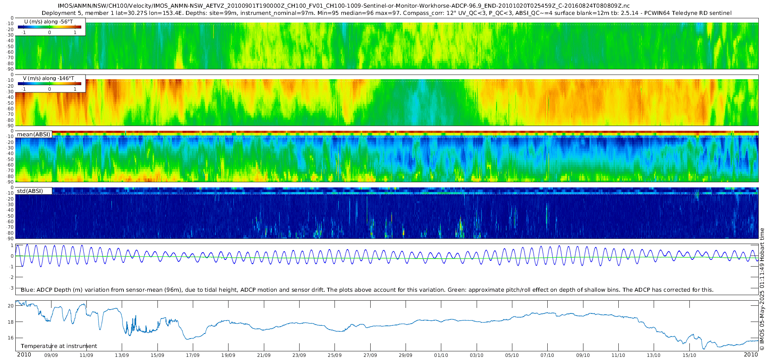Click the '01/10' date tick label
Viewport: 766px width, 362px height.
[441, 355]
